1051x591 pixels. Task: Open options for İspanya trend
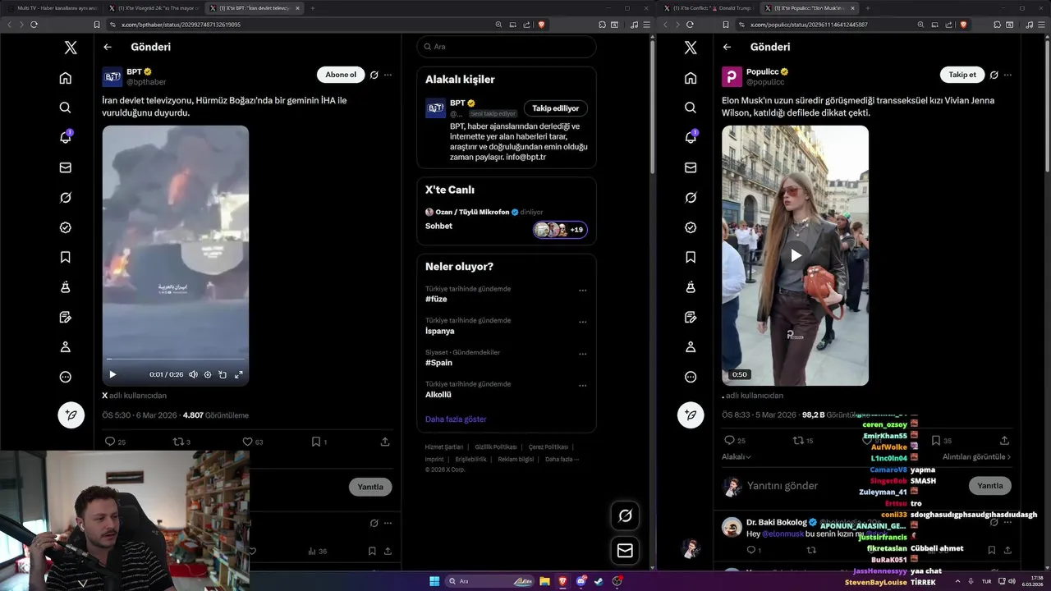click(582, 322)
